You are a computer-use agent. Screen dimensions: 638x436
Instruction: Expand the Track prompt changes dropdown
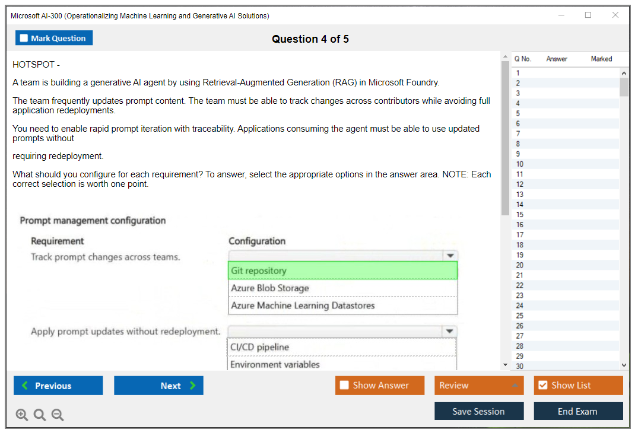click(450, 256)
